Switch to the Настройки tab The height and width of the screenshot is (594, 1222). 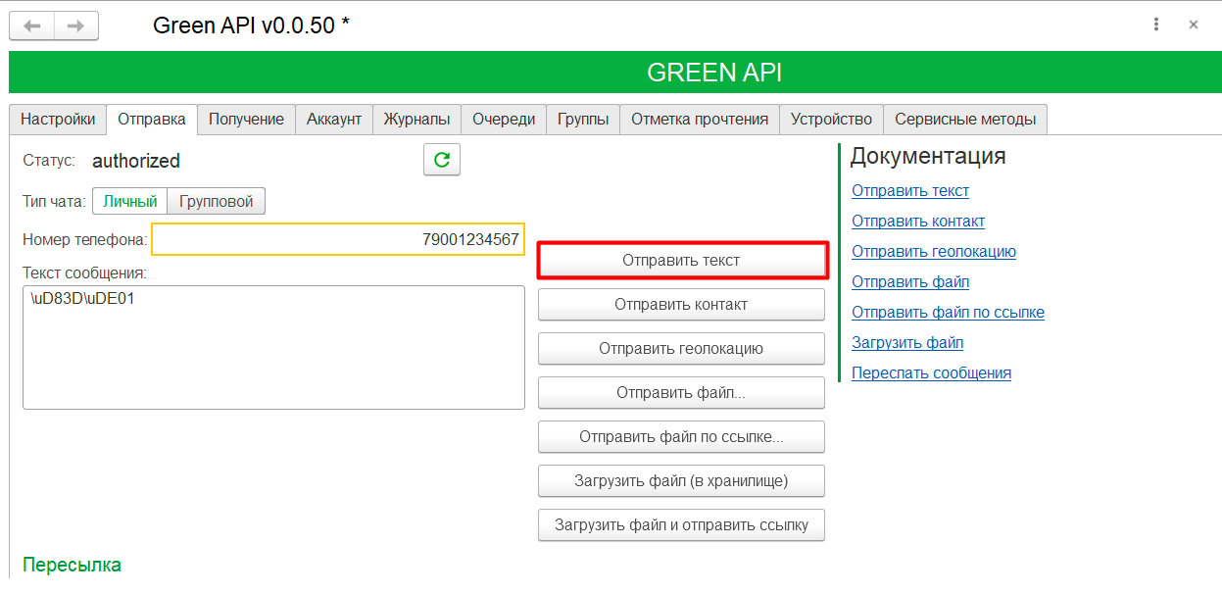click(58, 120)
